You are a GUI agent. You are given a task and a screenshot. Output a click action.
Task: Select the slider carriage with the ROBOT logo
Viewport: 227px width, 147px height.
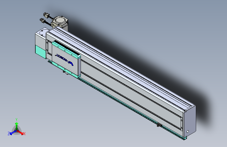pos(66,59)
